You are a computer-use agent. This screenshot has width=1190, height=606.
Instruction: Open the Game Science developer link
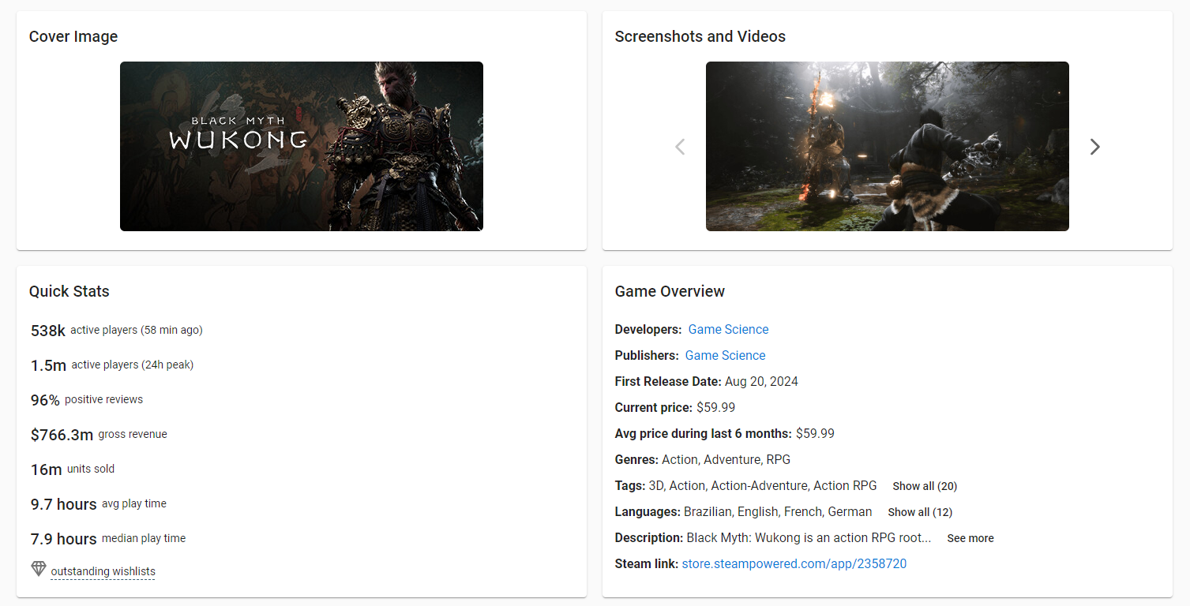[x=728, y=330]
